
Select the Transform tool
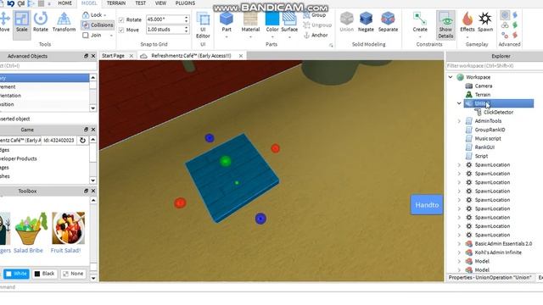[x=64, y=23]
